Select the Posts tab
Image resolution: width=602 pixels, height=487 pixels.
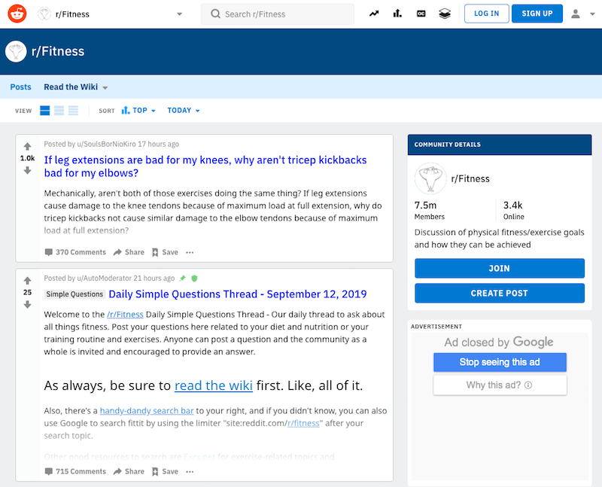[21, 87]
